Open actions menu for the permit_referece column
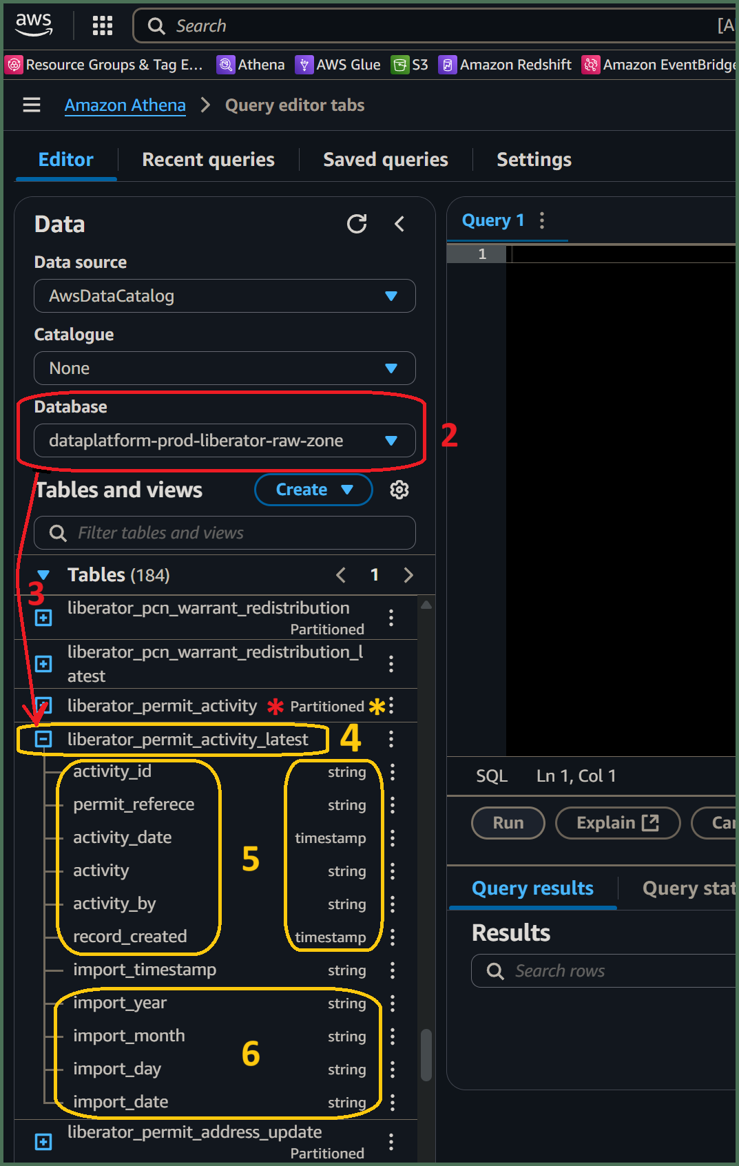The image size is (739, 1166). click(393, 805)
